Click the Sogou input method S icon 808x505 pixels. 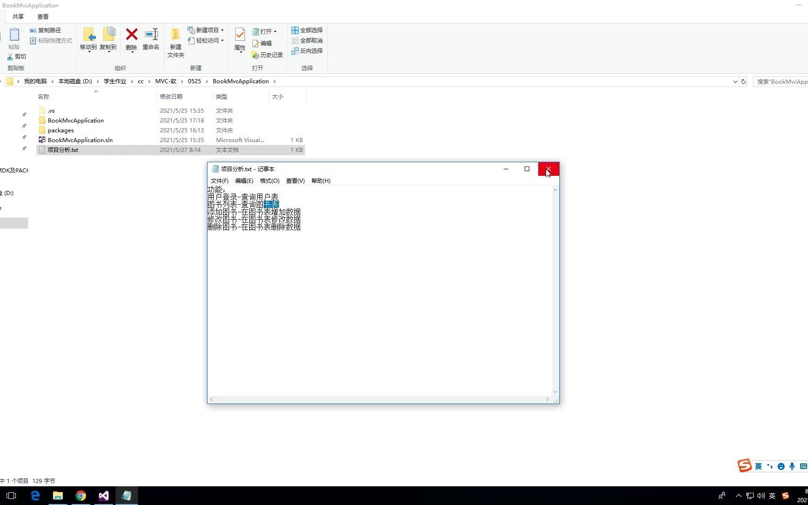[744, 466]
